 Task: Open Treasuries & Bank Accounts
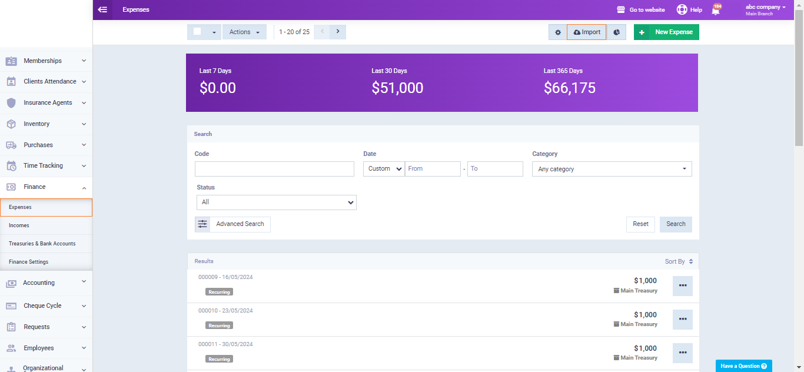coord(46,244)
